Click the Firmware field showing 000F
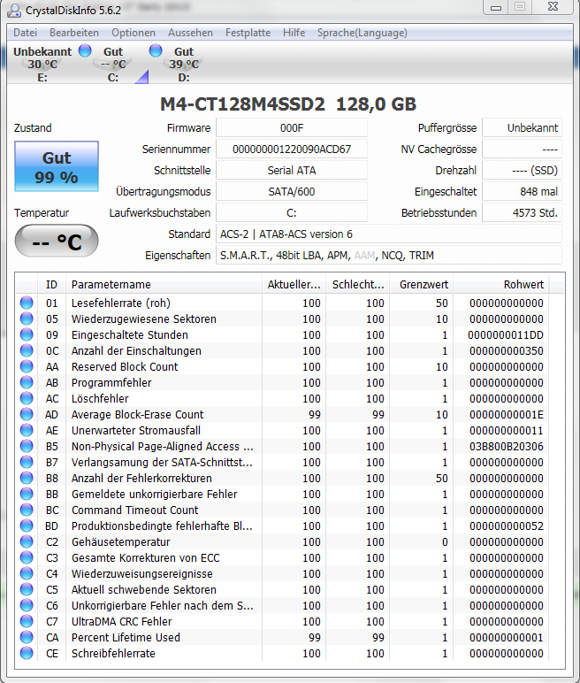The width and height of the screenshot is (580, 683). click(292, 128)
